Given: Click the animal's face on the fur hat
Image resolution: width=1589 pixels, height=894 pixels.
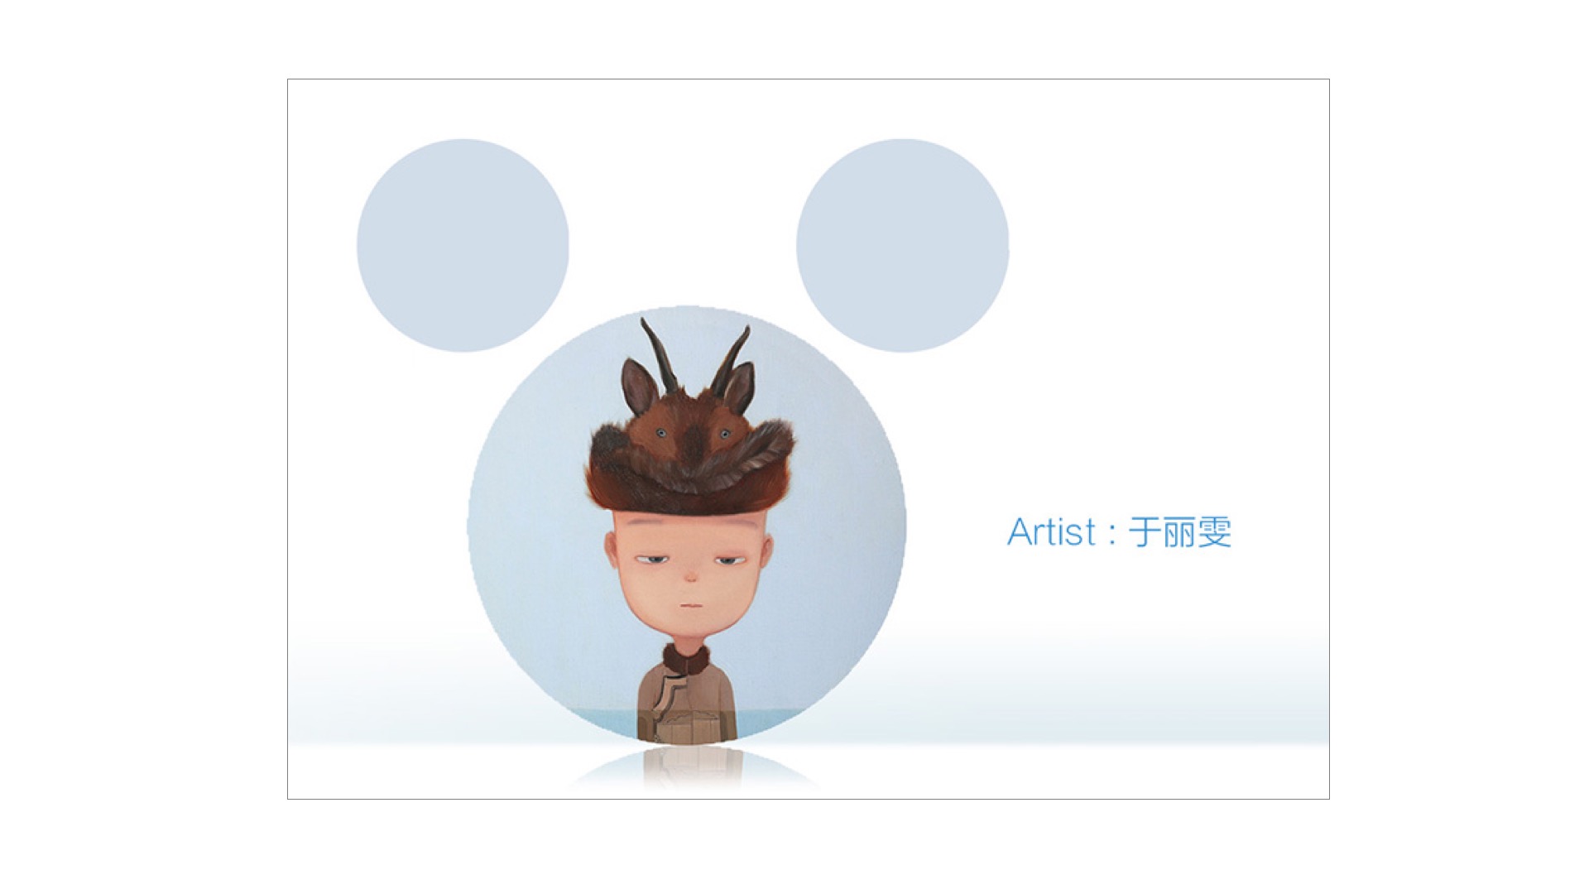Looking at the screenshot, I should tap(691, 432).
